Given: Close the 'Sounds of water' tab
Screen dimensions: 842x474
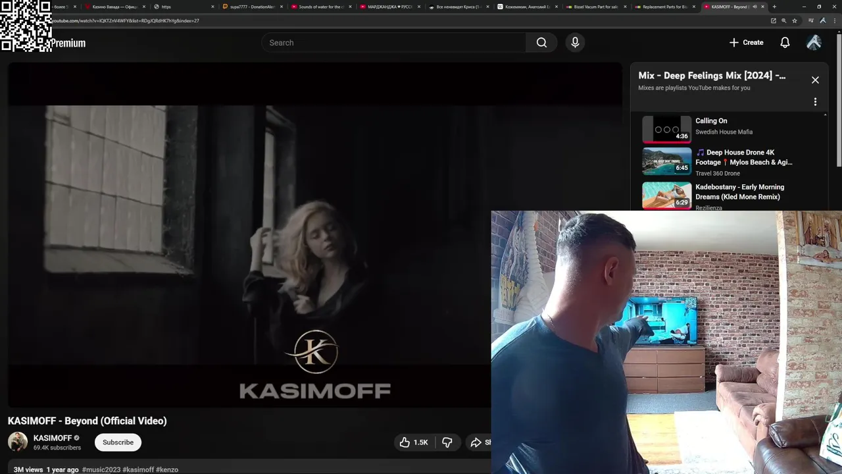Looking at the screenshot, I should click(x=351, y=7).
